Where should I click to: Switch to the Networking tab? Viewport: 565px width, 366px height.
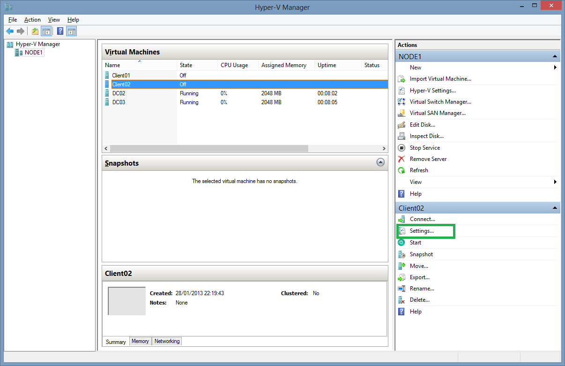[x=166, y=341]
